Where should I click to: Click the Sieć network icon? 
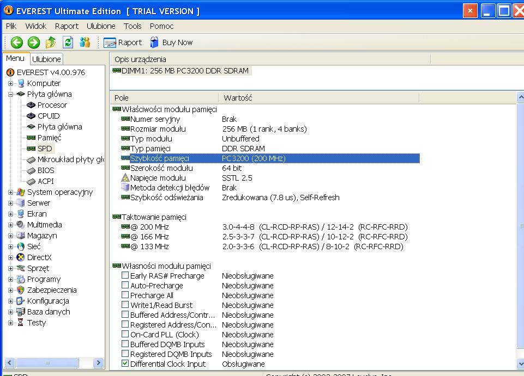click(21, 246)
